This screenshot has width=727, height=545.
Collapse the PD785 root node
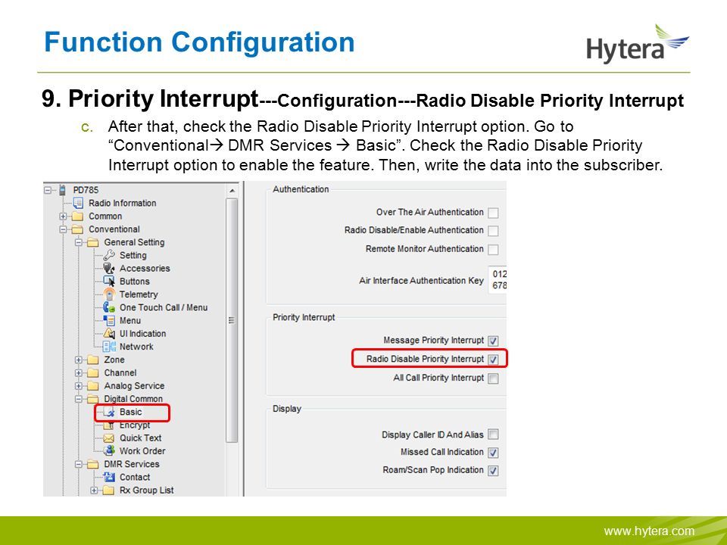click(48, 190)
